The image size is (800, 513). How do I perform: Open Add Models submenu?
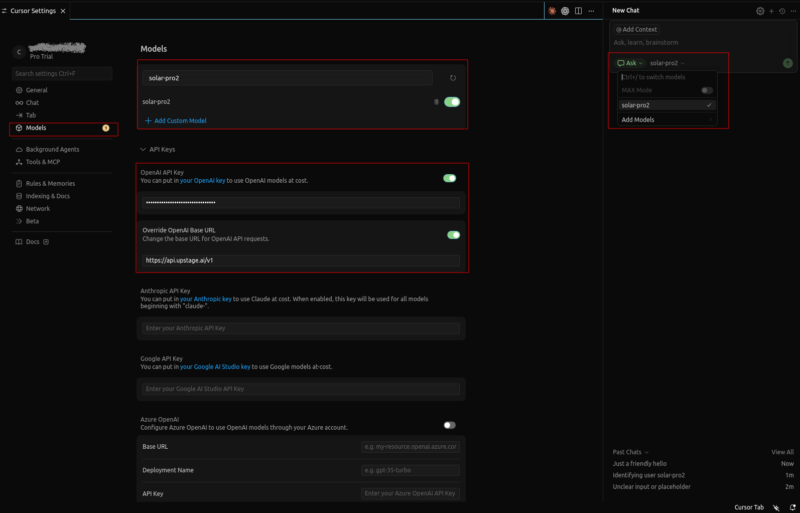667,119
